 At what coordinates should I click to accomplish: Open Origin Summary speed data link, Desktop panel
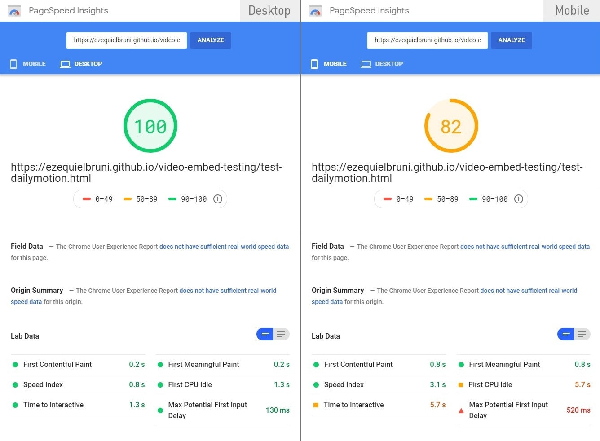(x=228, y=291)
